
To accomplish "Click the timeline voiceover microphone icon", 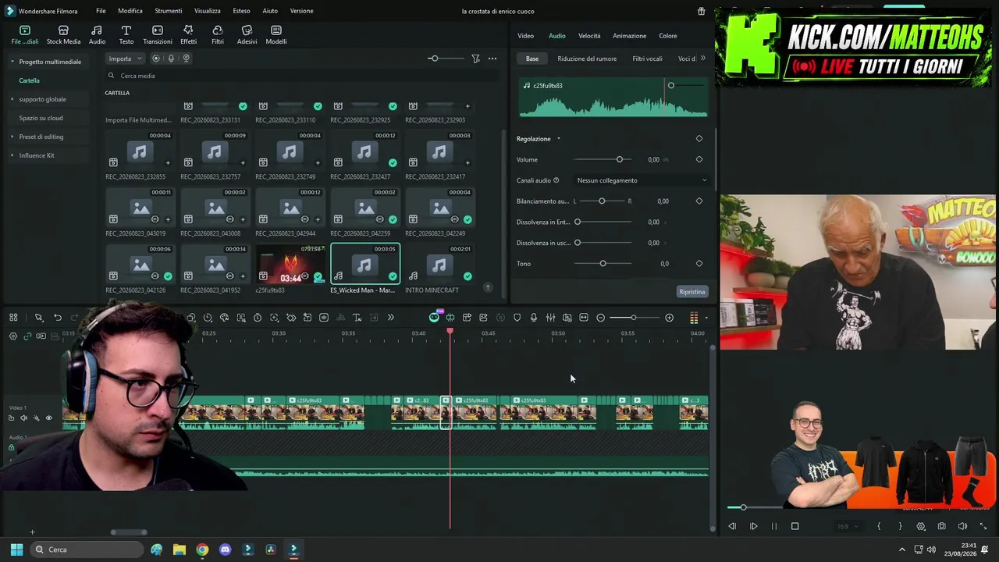I will tap(534, 318).
